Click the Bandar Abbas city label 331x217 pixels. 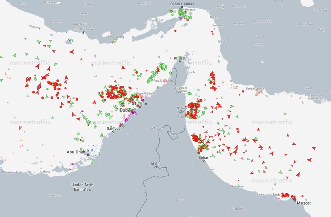[182, 5]
